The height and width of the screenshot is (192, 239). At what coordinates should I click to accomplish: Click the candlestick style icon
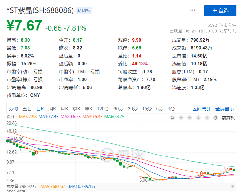pos(215,118)
